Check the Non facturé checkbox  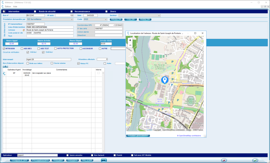pos(92,155)
